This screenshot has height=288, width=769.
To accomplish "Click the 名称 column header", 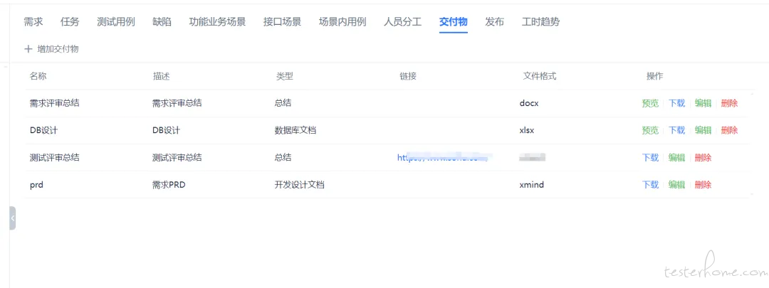I will tap(38, 76).
